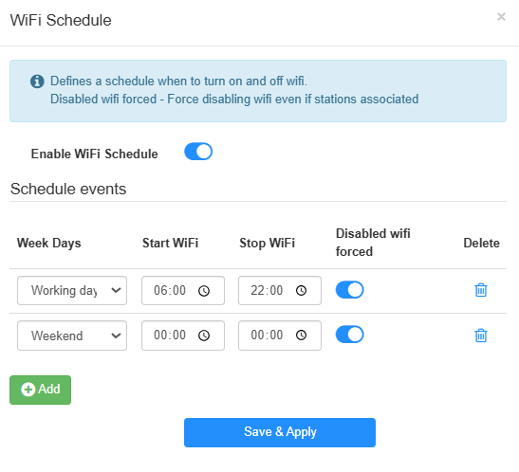Delete the Weekend schedule row

481,336
